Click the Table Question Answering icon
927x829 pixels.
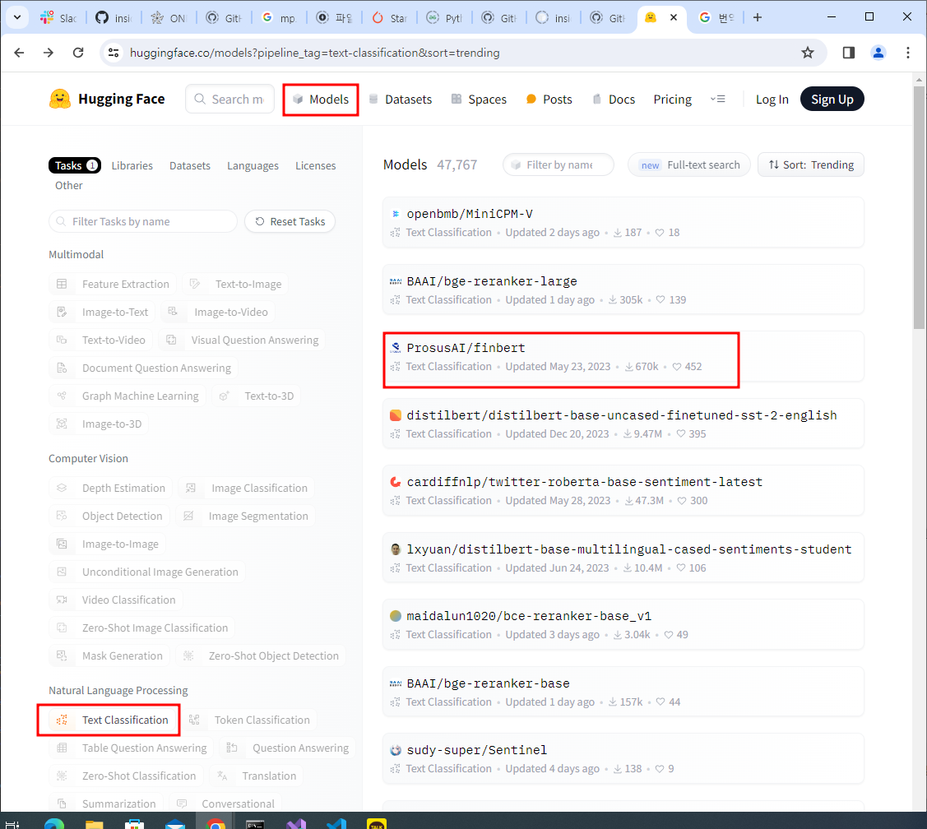(x=62, y=748)
